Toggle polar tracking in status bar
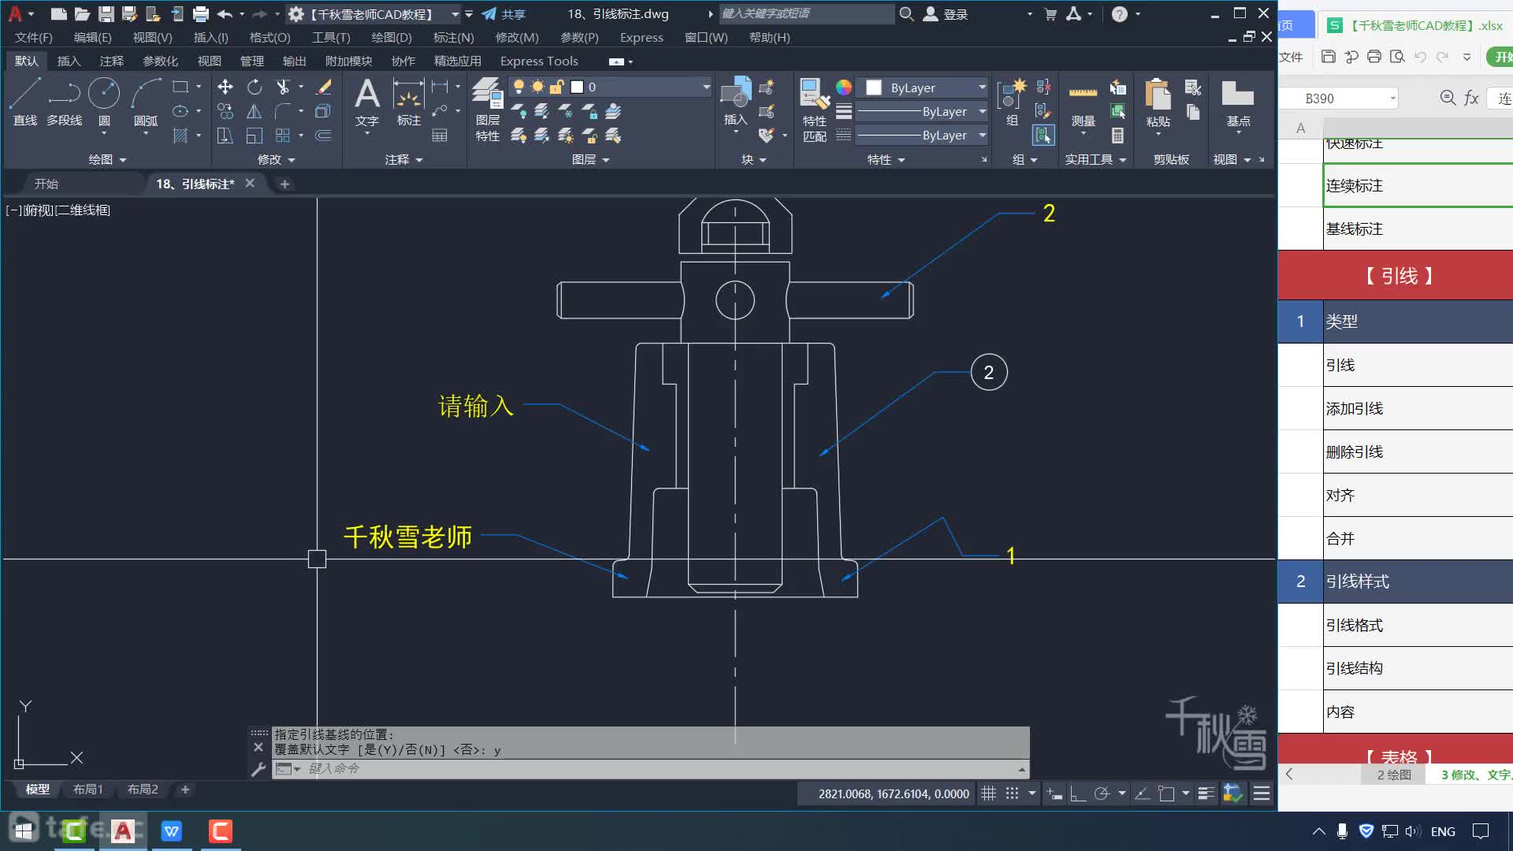The image size is (1513, 851). (1102, 793)
